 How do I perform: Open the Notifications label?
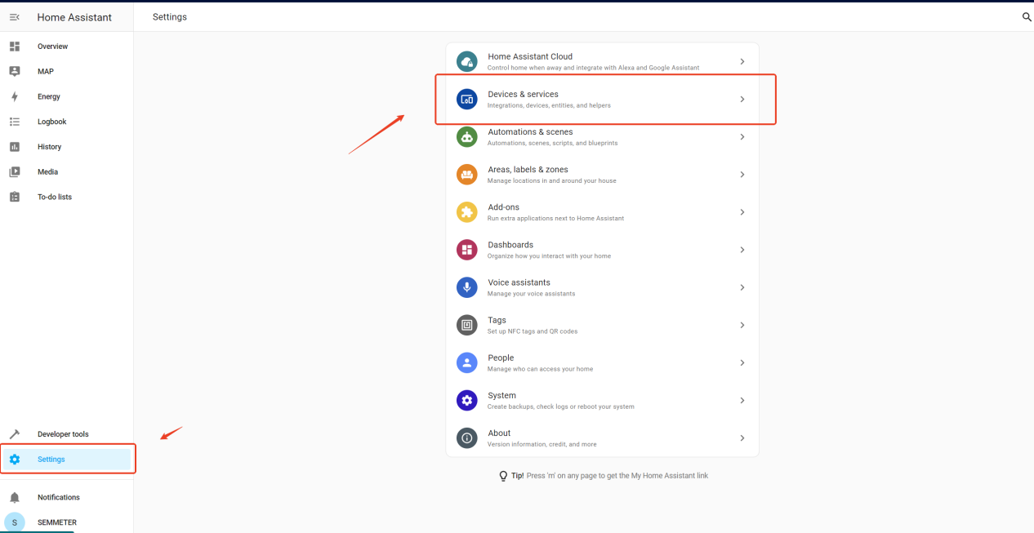click(59, 497)
